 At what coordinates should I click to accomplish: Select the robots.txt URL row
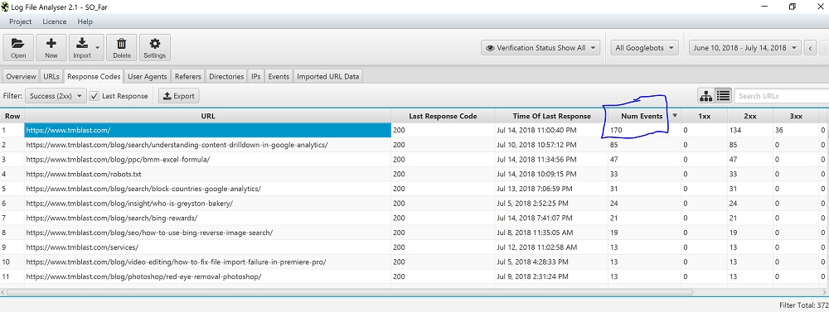coord(208,174)
